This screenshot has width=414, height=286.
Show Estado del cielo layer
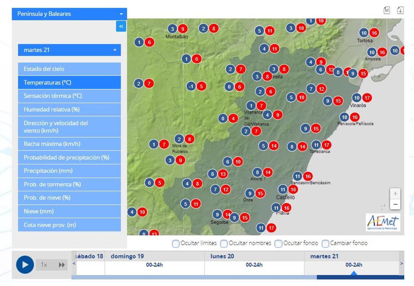pos(69,69)
